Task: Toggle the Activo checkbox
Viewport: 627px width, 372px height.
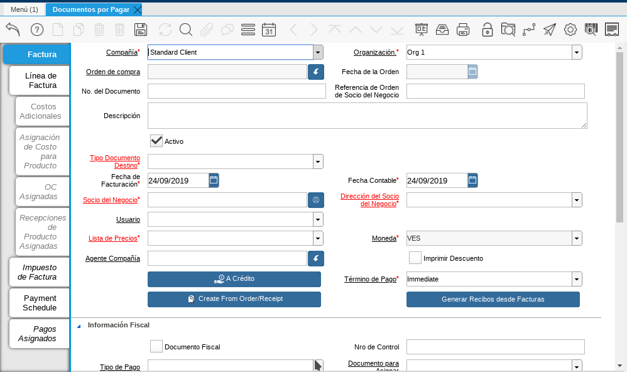Action: click(156, 141)
